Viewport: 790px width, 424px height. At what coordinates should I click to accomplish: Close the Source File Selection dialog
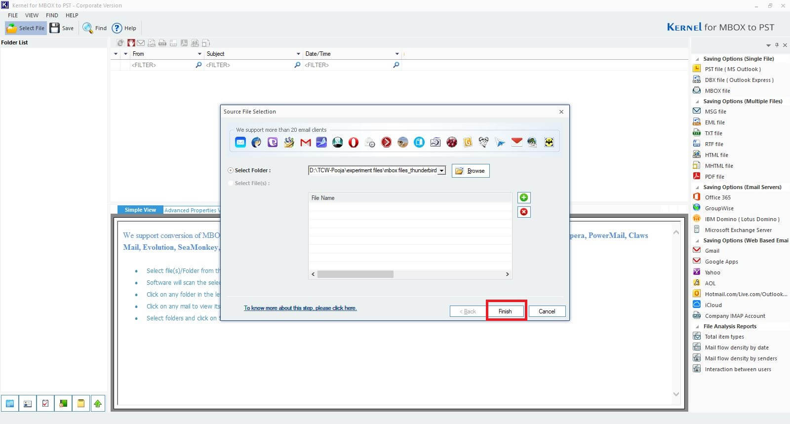[561, 112]
